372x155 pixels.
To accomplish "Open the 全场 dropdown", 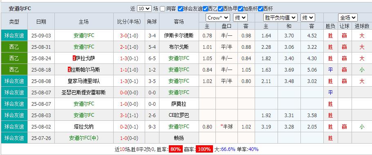I will point(348,17).
